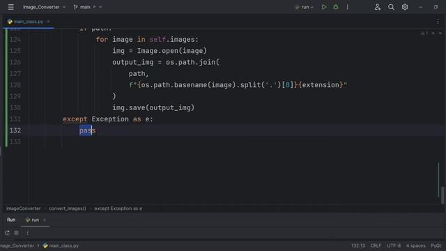This screenshot has height=251, width=446.
Task: Open the run configuration dropdown
Action: pyautogui.click(x=305, y=7)
